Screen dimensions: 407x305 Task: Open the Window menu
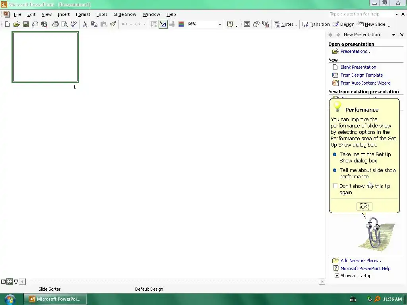[x=151, y=14]
